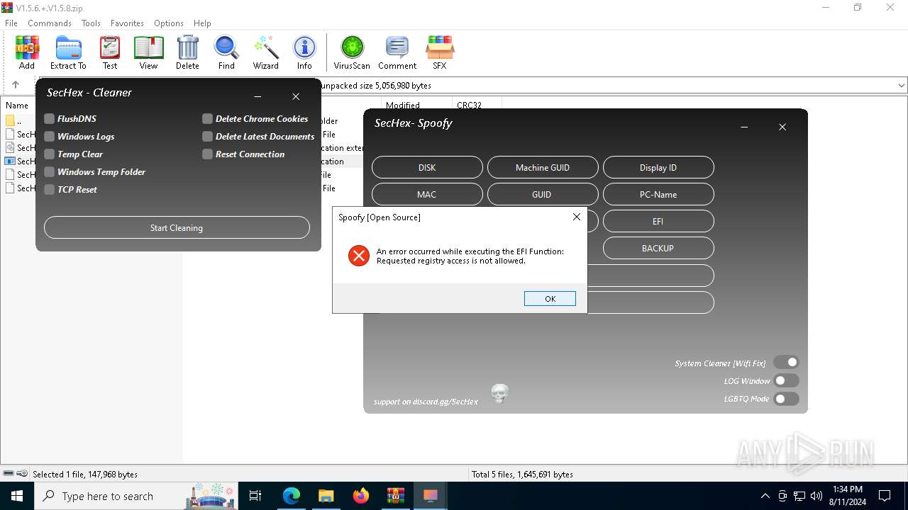Image resolution: width=908 pixels, height=510 pixels.
Task: Click the GUID button
Action: [x=543, y=194]
